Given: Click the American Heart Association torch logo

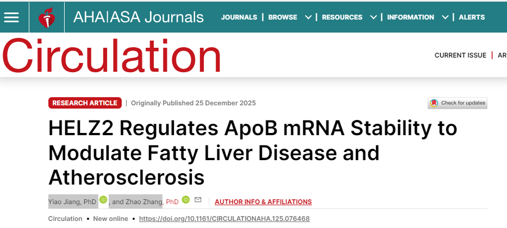Looking at the screenshot, I should point(47,17).
